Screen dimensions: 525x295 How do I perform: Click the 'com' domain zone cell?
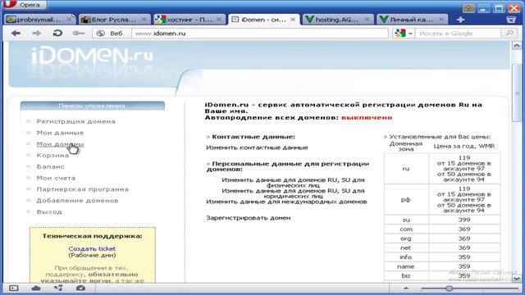click(x=406, y=229)
